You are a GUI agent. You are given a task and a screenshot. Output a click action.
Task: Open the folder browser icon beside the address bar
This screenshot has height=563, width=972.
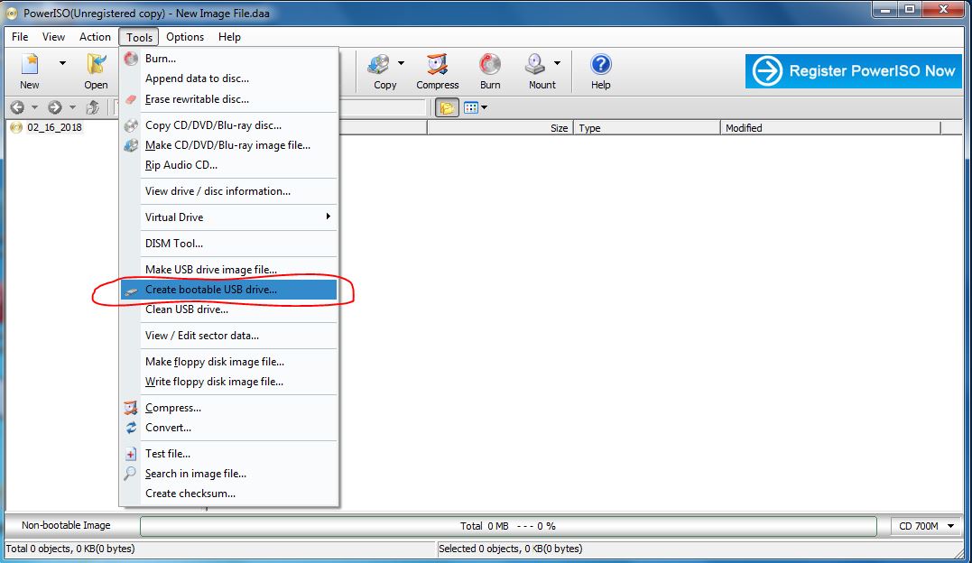coord(447,106)
